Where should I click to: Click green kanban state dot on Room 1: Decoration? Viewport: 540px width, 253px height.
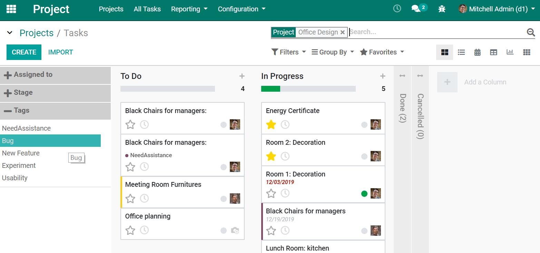[x=364, y=194]
